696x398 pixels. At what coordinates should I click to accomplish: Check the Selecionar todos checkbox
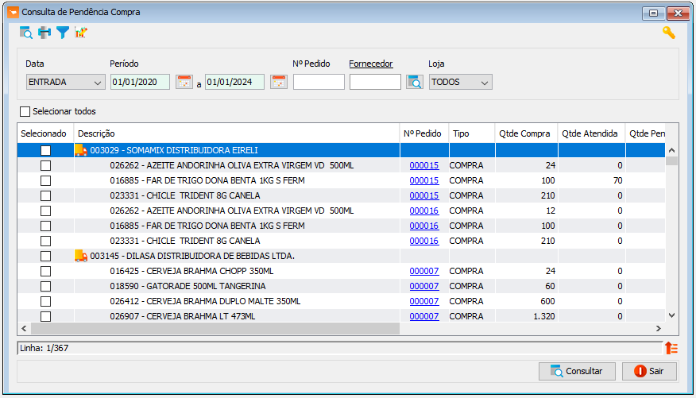pos(25,111)
